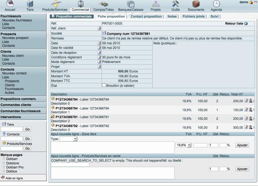The image size is (258, 186).
Task: Edit Date de réception pencil icon
Action: click(x=99, y=52)
